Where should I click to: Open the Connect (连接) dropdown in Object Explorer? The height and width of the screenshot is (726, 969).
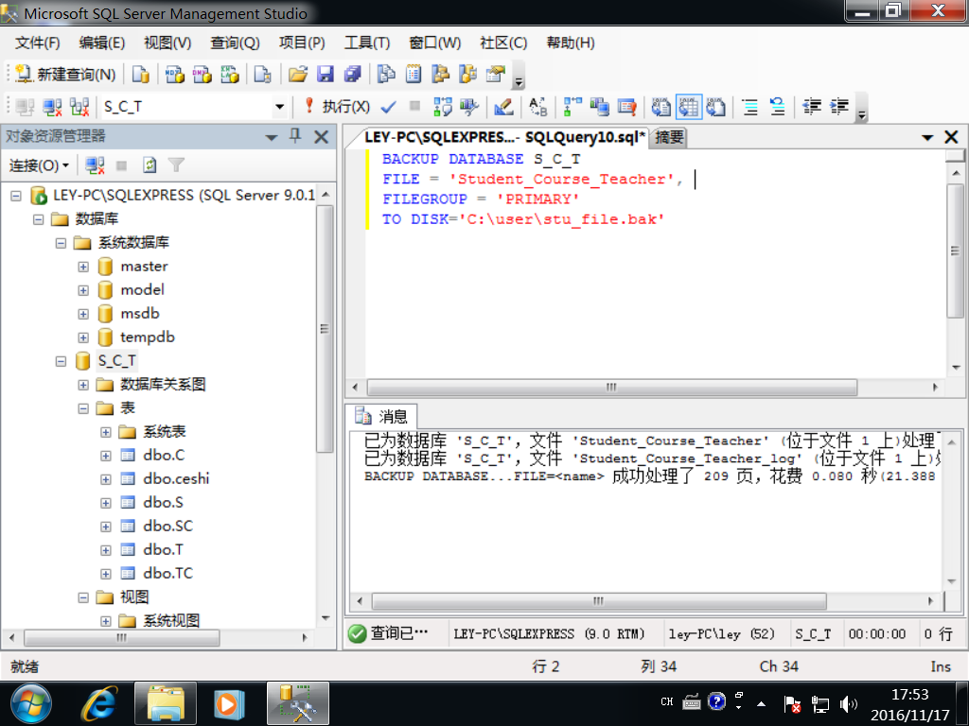click(x=38, y=165)
